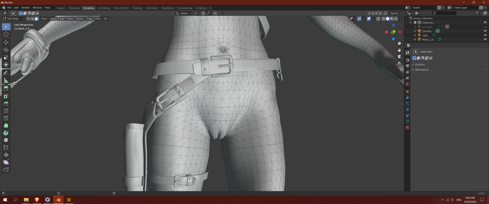The image size is (489, 204).
Task: Open the Modifier properties wrench tab
Action: pyautogui.click(x=407, y=98)
